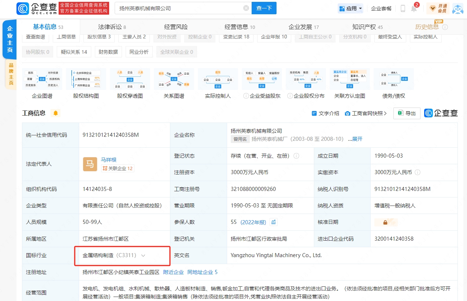
Task: Open the 马祥根 legal representative link
Action: [x=109, y=160]
